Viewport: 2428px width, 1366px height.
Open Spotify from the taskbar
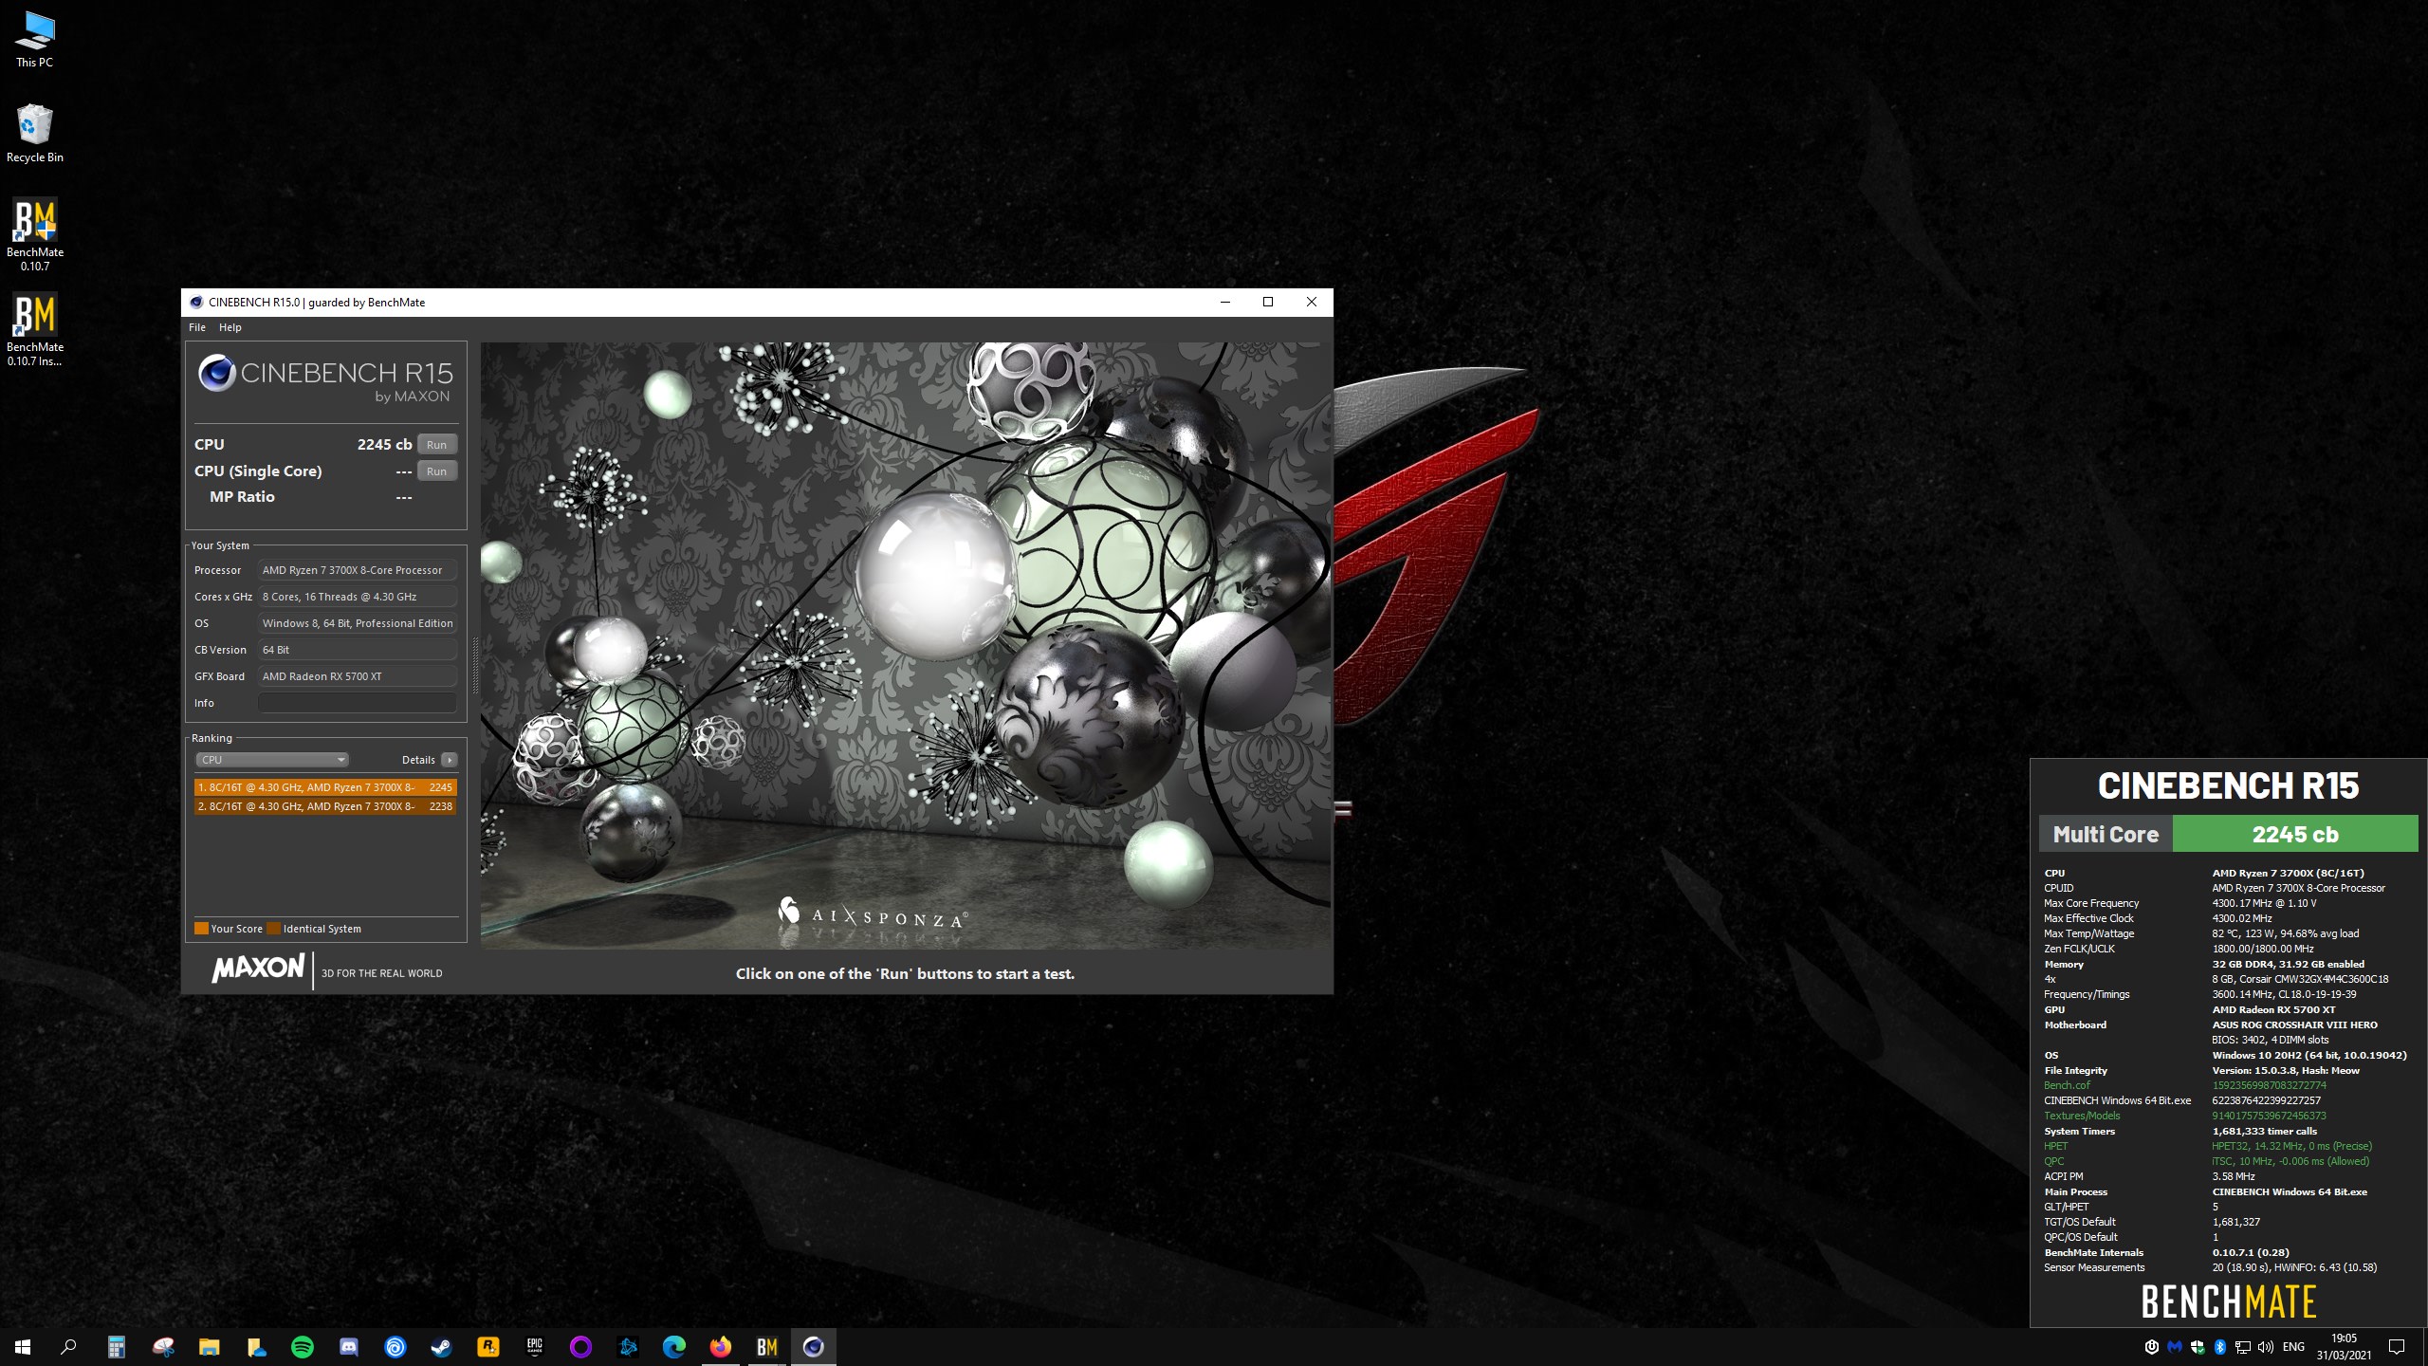click(303, 1347)
